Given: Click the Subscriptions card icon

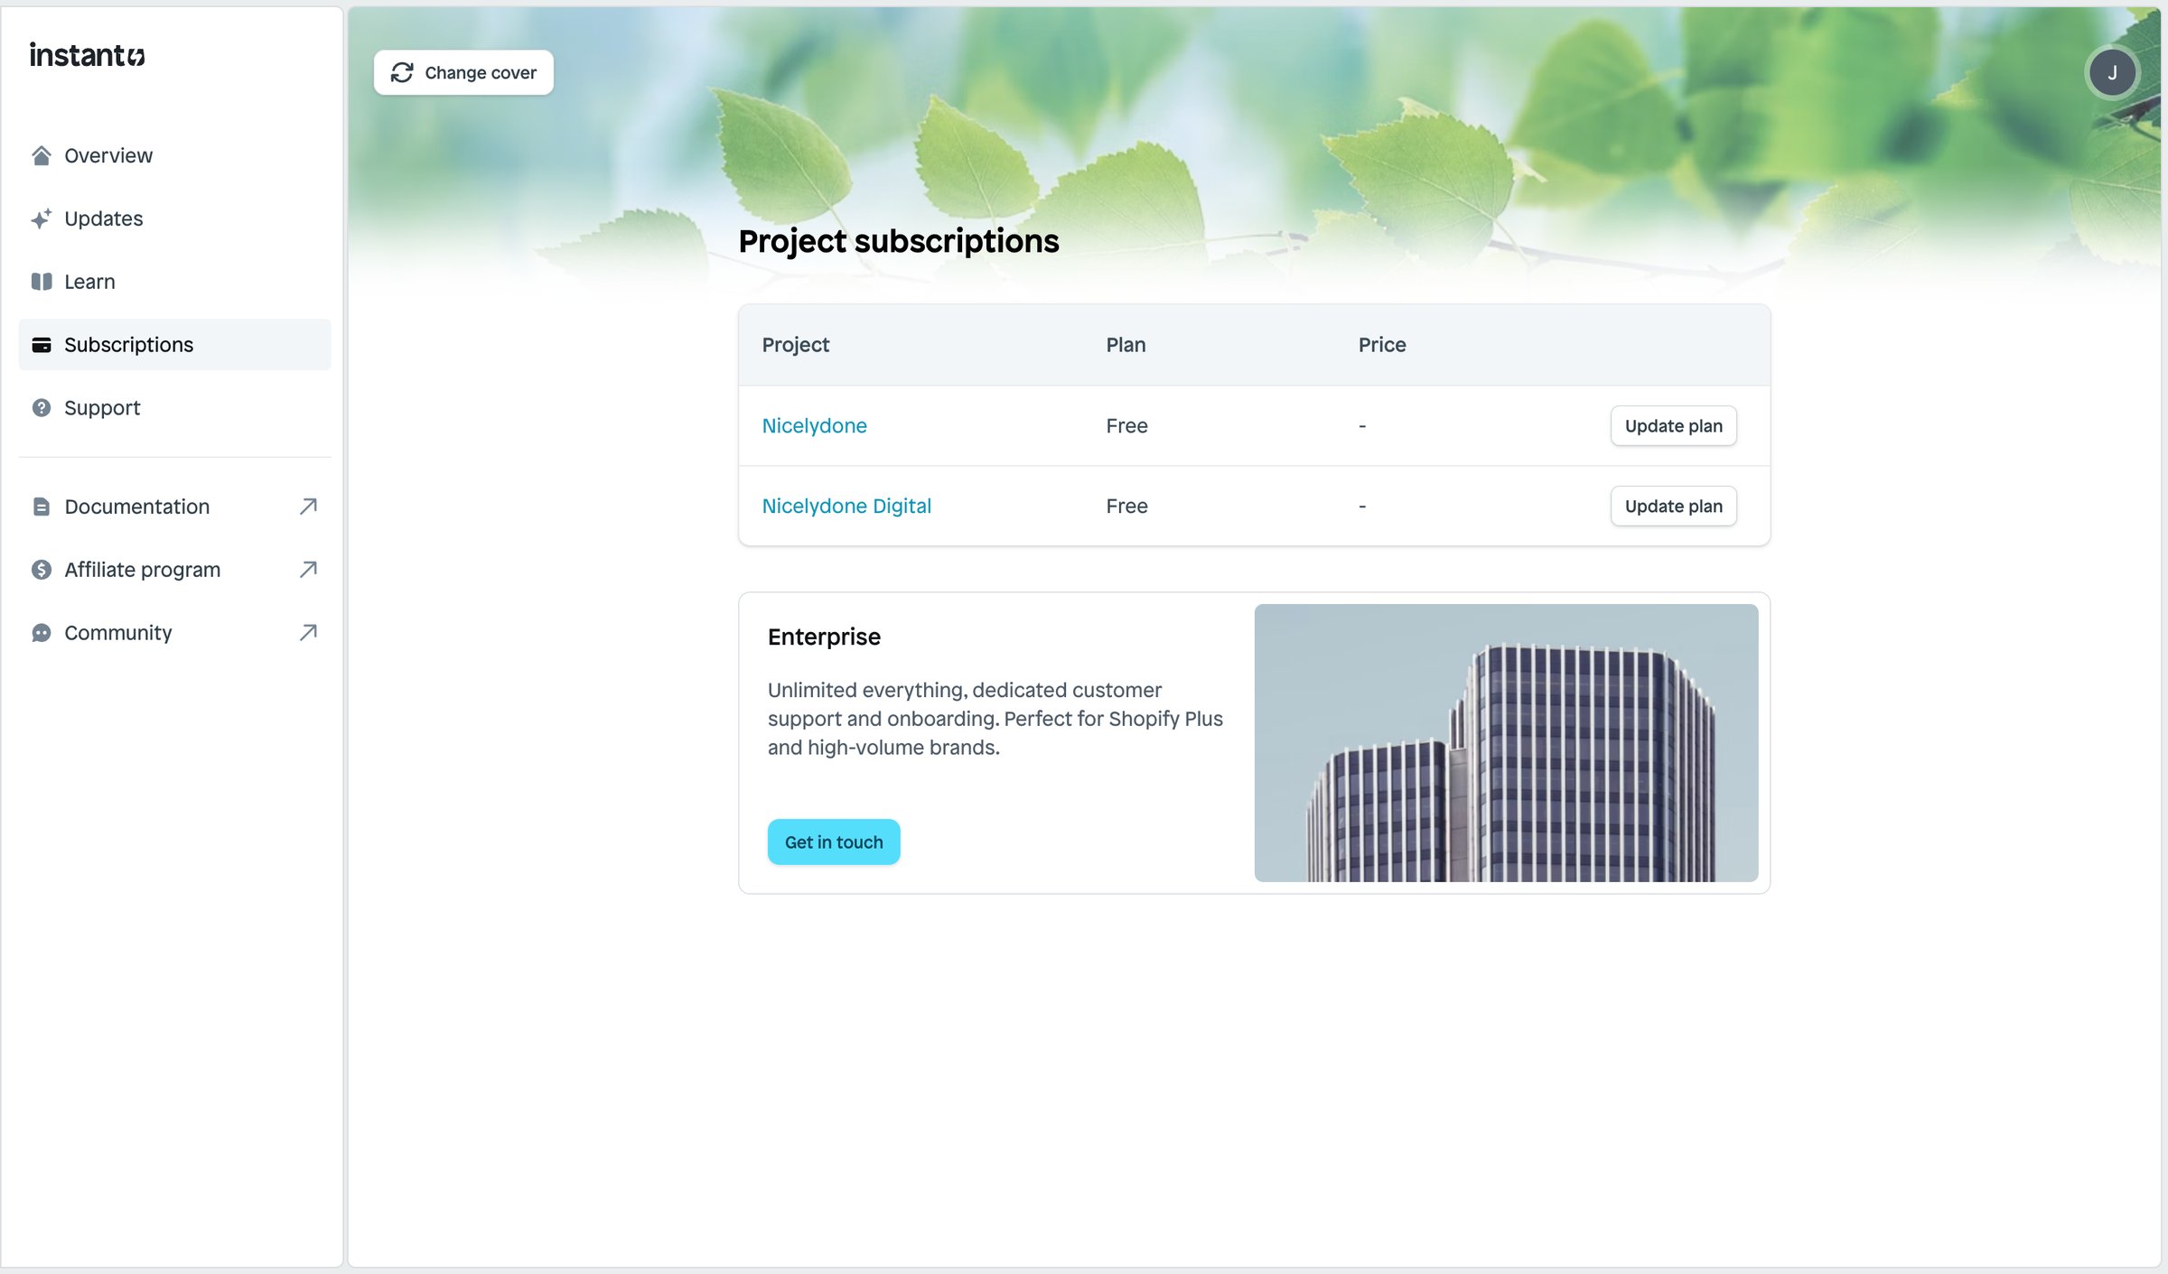Looking at the screenshot, I should click(41, 345).
